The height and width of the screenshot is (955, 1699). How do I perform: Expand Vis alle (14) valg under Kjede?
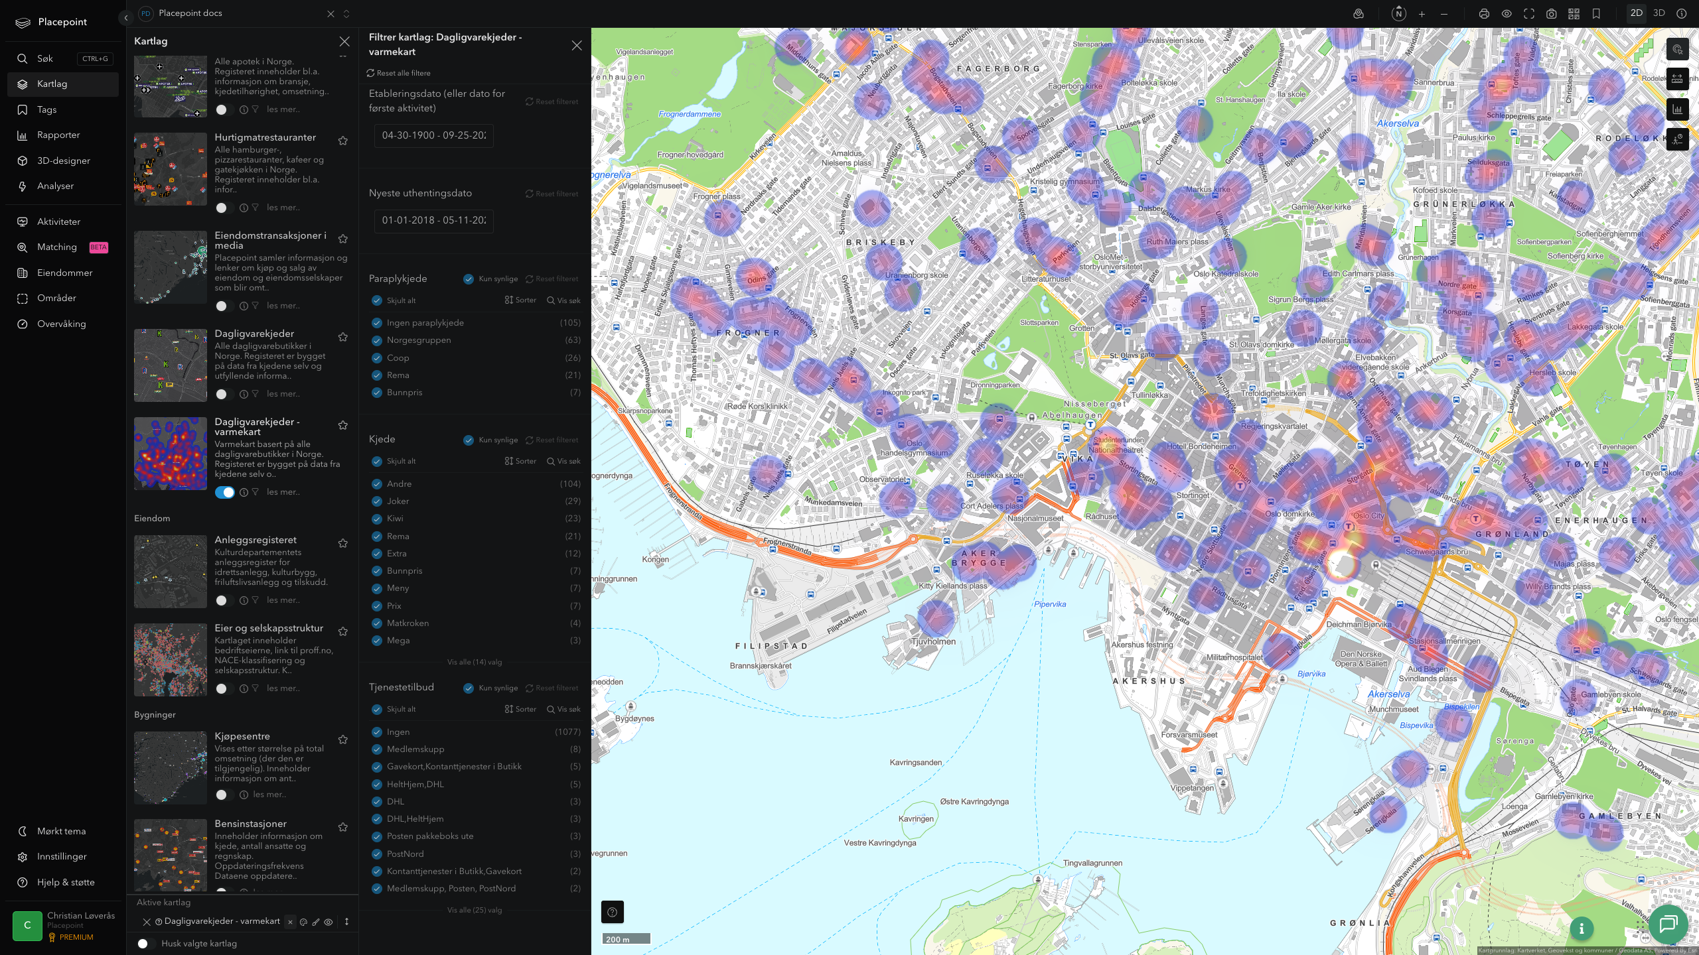point(475,662)
